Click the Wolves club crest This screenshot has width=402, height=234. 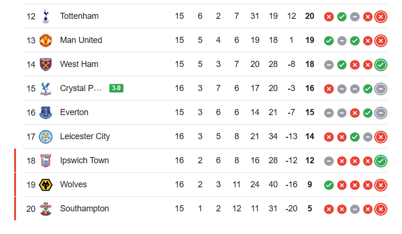pos(46,184)
